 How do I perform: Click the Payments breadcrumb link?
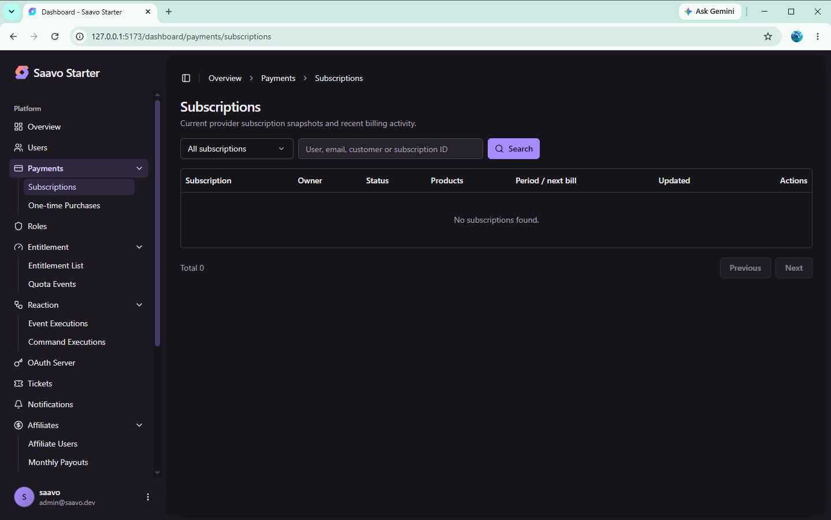tap(278, 78)
